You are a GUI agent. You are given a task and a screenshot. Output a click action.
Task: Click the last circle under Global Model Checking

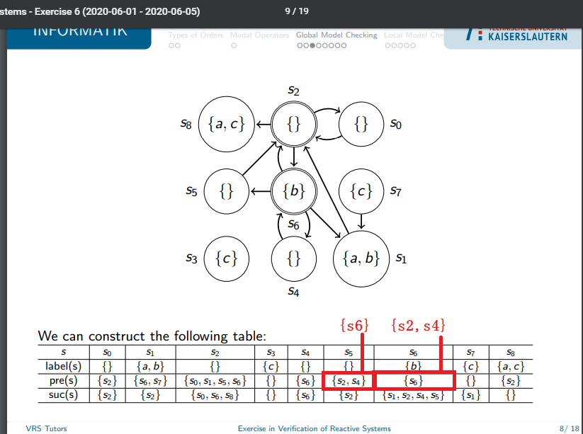point(344,45)
